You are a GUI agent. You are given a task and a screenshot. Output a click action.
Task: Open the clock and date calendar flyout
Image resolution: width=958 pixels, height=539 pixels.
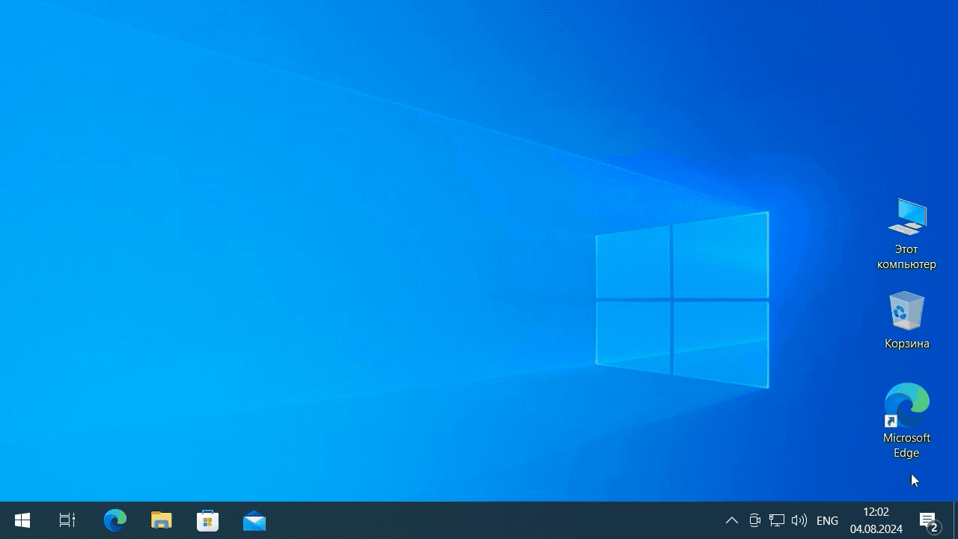tap(876, 520)
